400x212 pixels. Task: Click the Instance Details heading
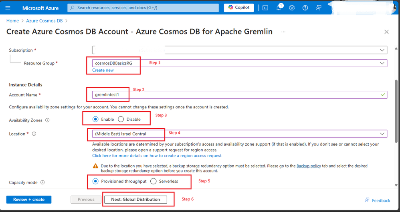click(x=26, y=85)
